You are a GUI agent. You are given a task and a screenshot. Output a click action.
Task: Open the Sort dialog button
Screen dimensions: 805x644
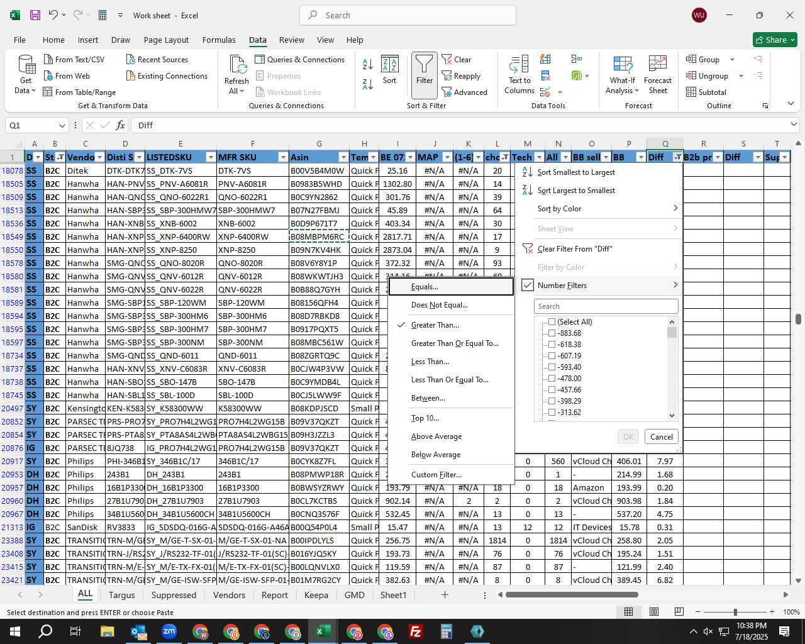click(390, 70)
